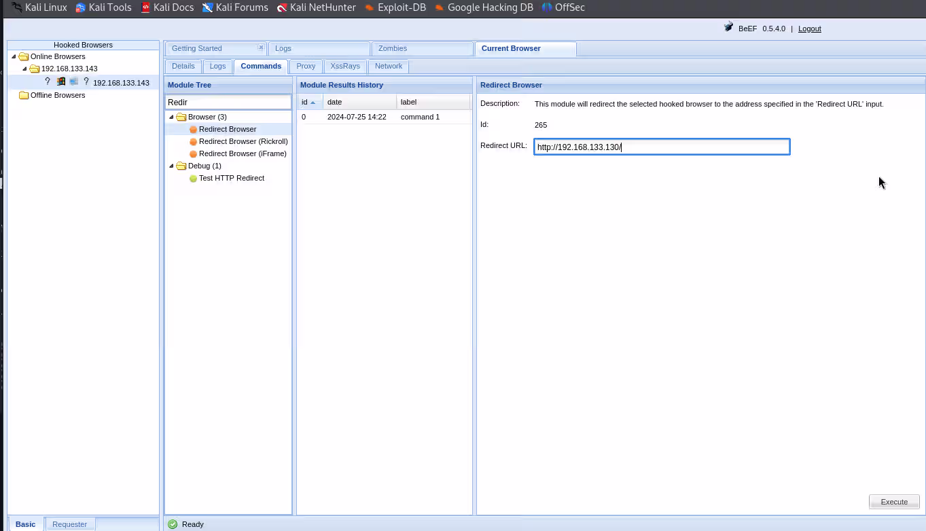The width and height of the screenshot is (926, 531).
Task: Click the BeEF logo icon near version
Action: point(728,28)
